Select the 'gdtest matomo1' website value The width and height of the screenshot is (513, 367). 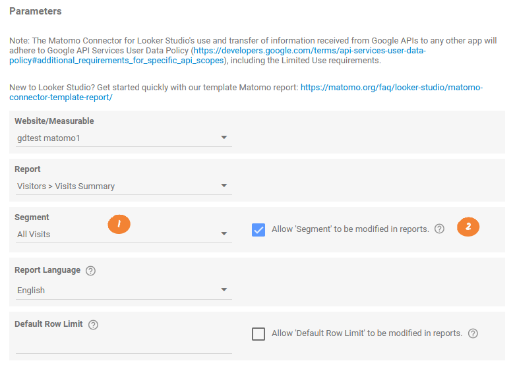point(48,138)
